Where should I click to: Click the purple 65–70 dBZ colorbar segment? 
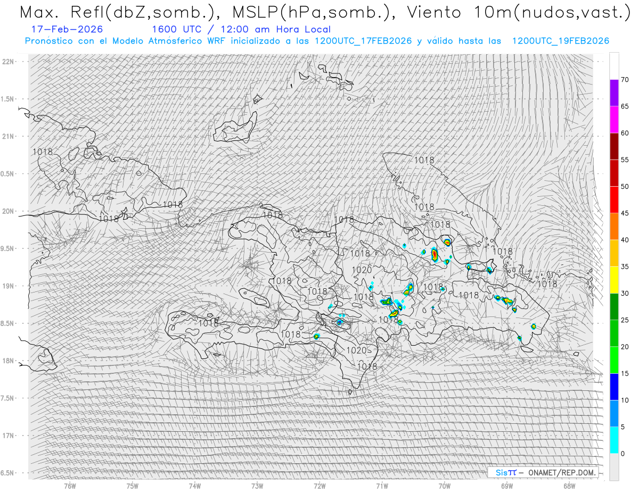[614, 93]
